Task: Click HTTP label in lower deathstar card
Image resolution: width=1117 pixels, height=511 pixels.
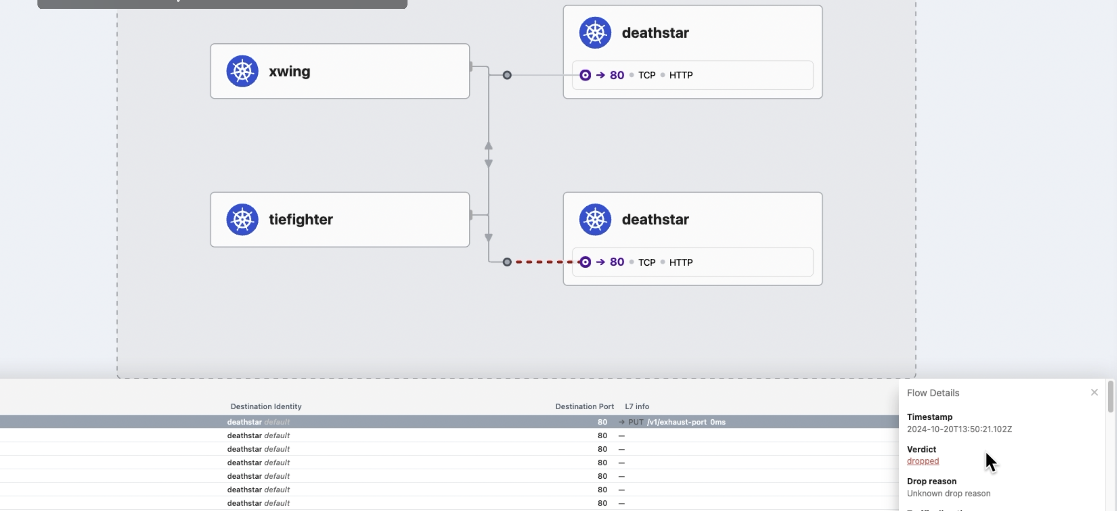Action: 681,263
